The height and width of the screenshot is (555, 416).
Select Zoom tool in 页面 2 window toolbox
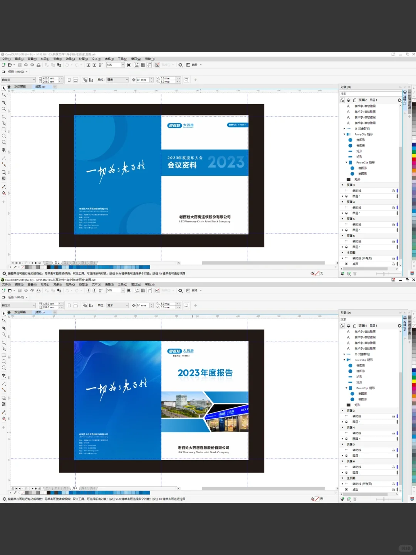[x=4, y=109]
